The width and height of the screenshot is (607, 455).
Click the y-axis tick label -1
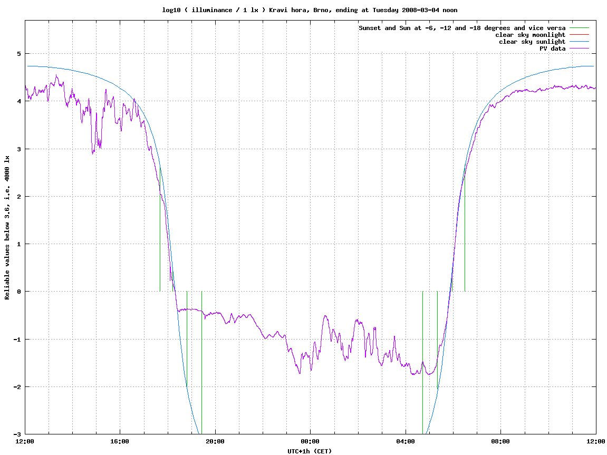(17, 340)
